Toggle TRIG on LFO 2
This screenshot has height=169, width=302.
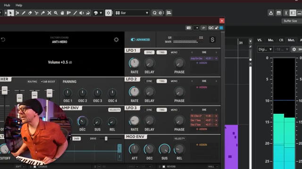click(x=161, y=81)
